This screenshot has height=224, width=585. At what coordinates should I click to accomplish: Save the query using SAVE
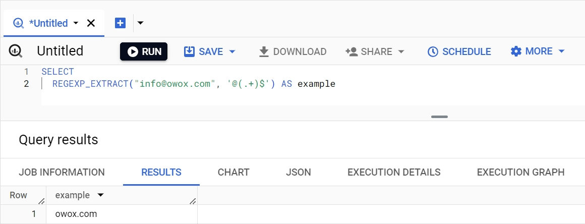click(211, 51)
